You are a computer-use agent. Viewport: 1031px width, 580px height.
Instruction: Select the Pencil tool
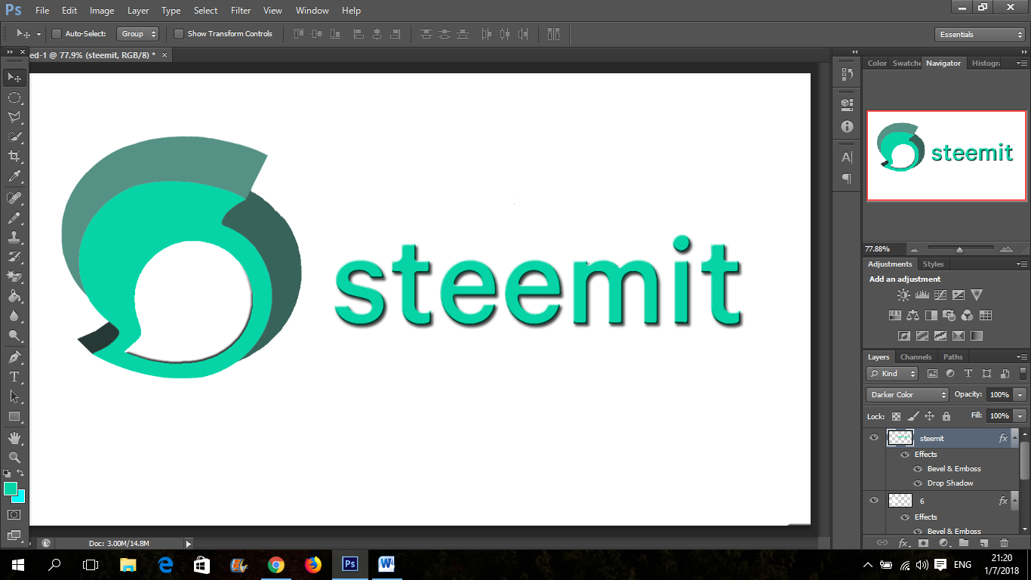(14, 217)
